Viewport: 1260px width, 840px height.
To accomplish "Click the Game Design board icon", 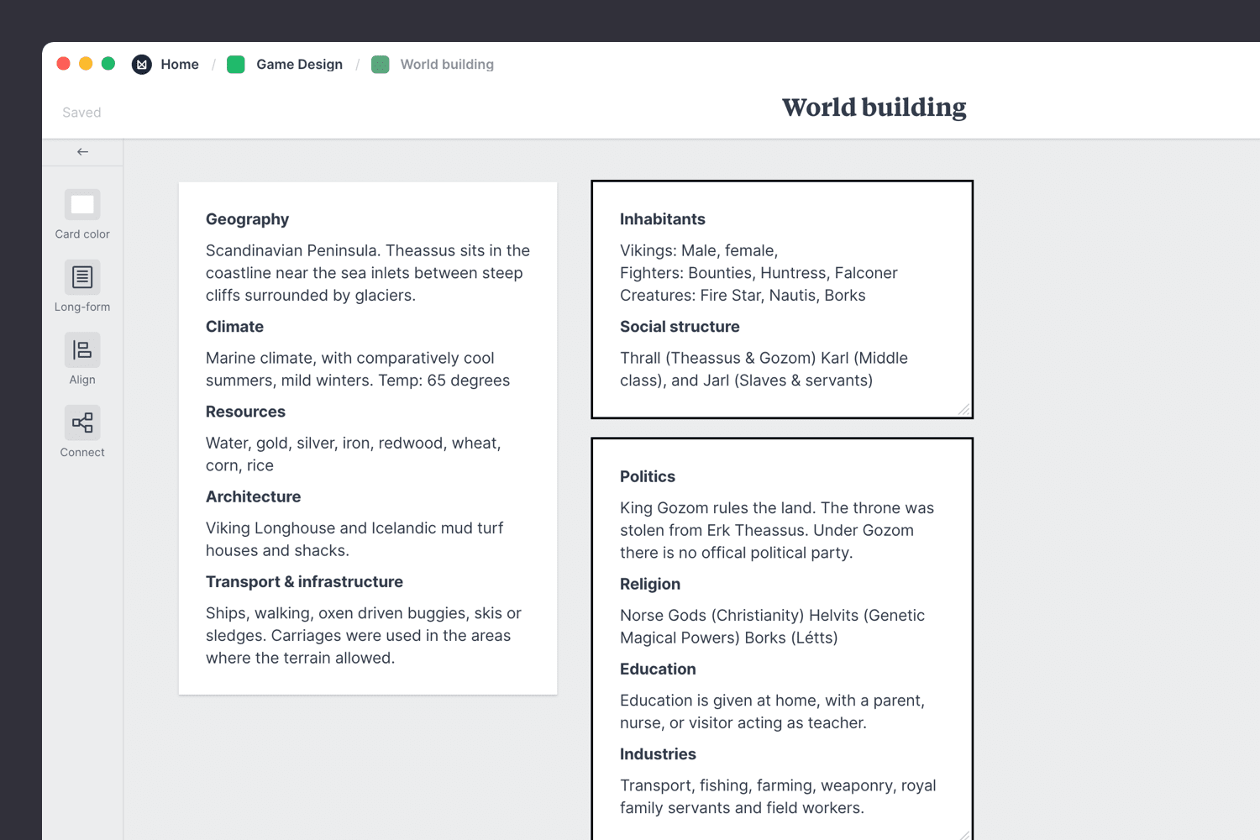I will [236, 64].
